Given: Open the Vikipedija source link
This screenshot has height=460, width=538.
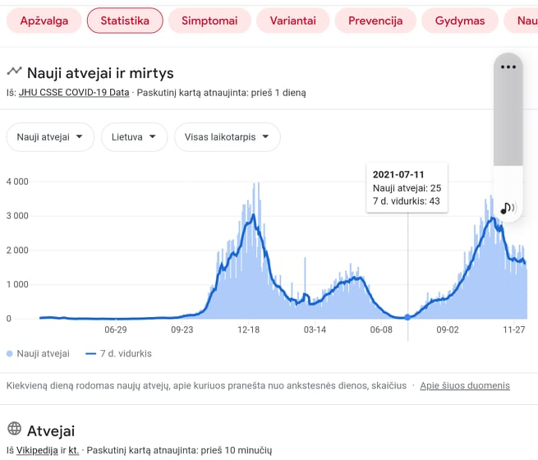Looking at the screenshot, I should 37,450.
